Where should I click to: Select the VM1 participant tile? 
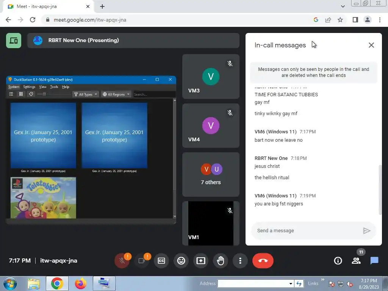[211, 223]
